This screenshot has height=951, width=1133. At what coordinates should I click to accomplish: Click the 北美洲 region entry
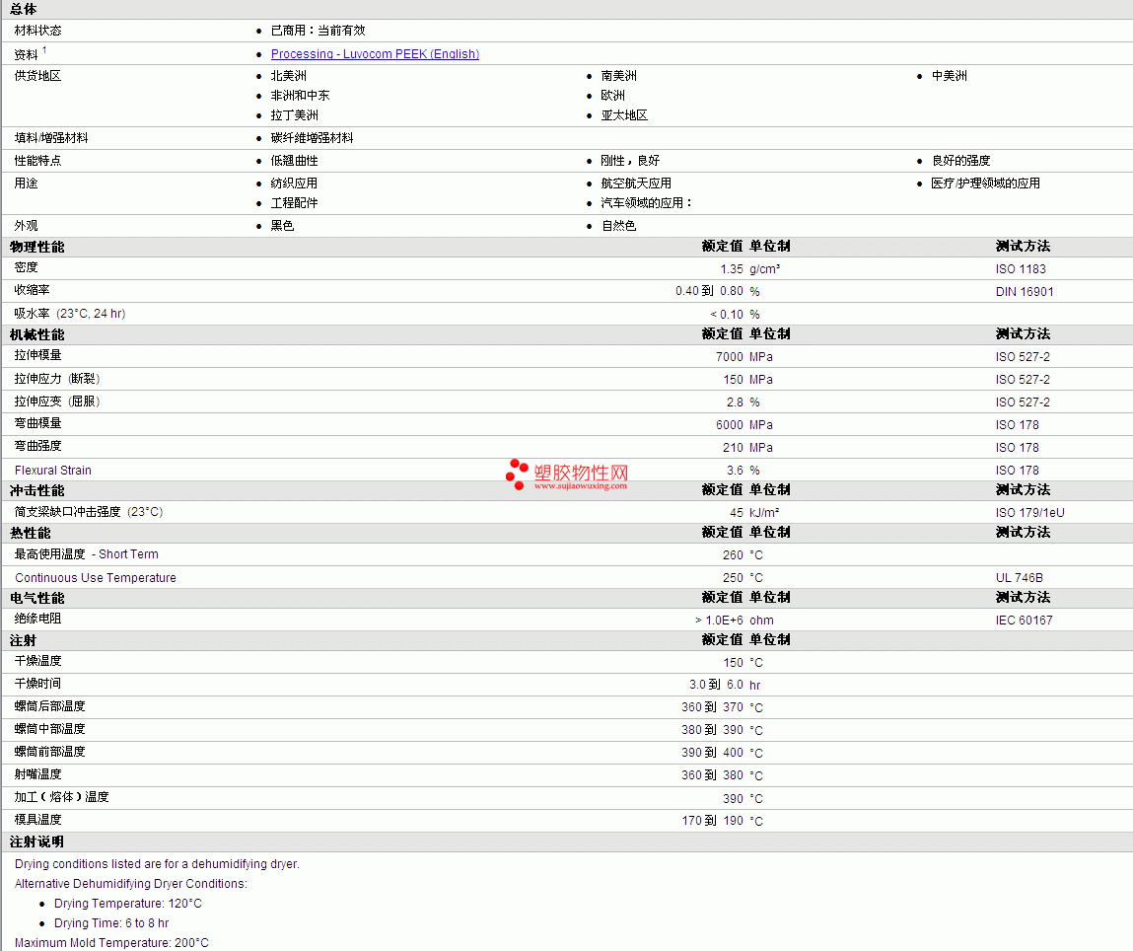pos(288,76)
